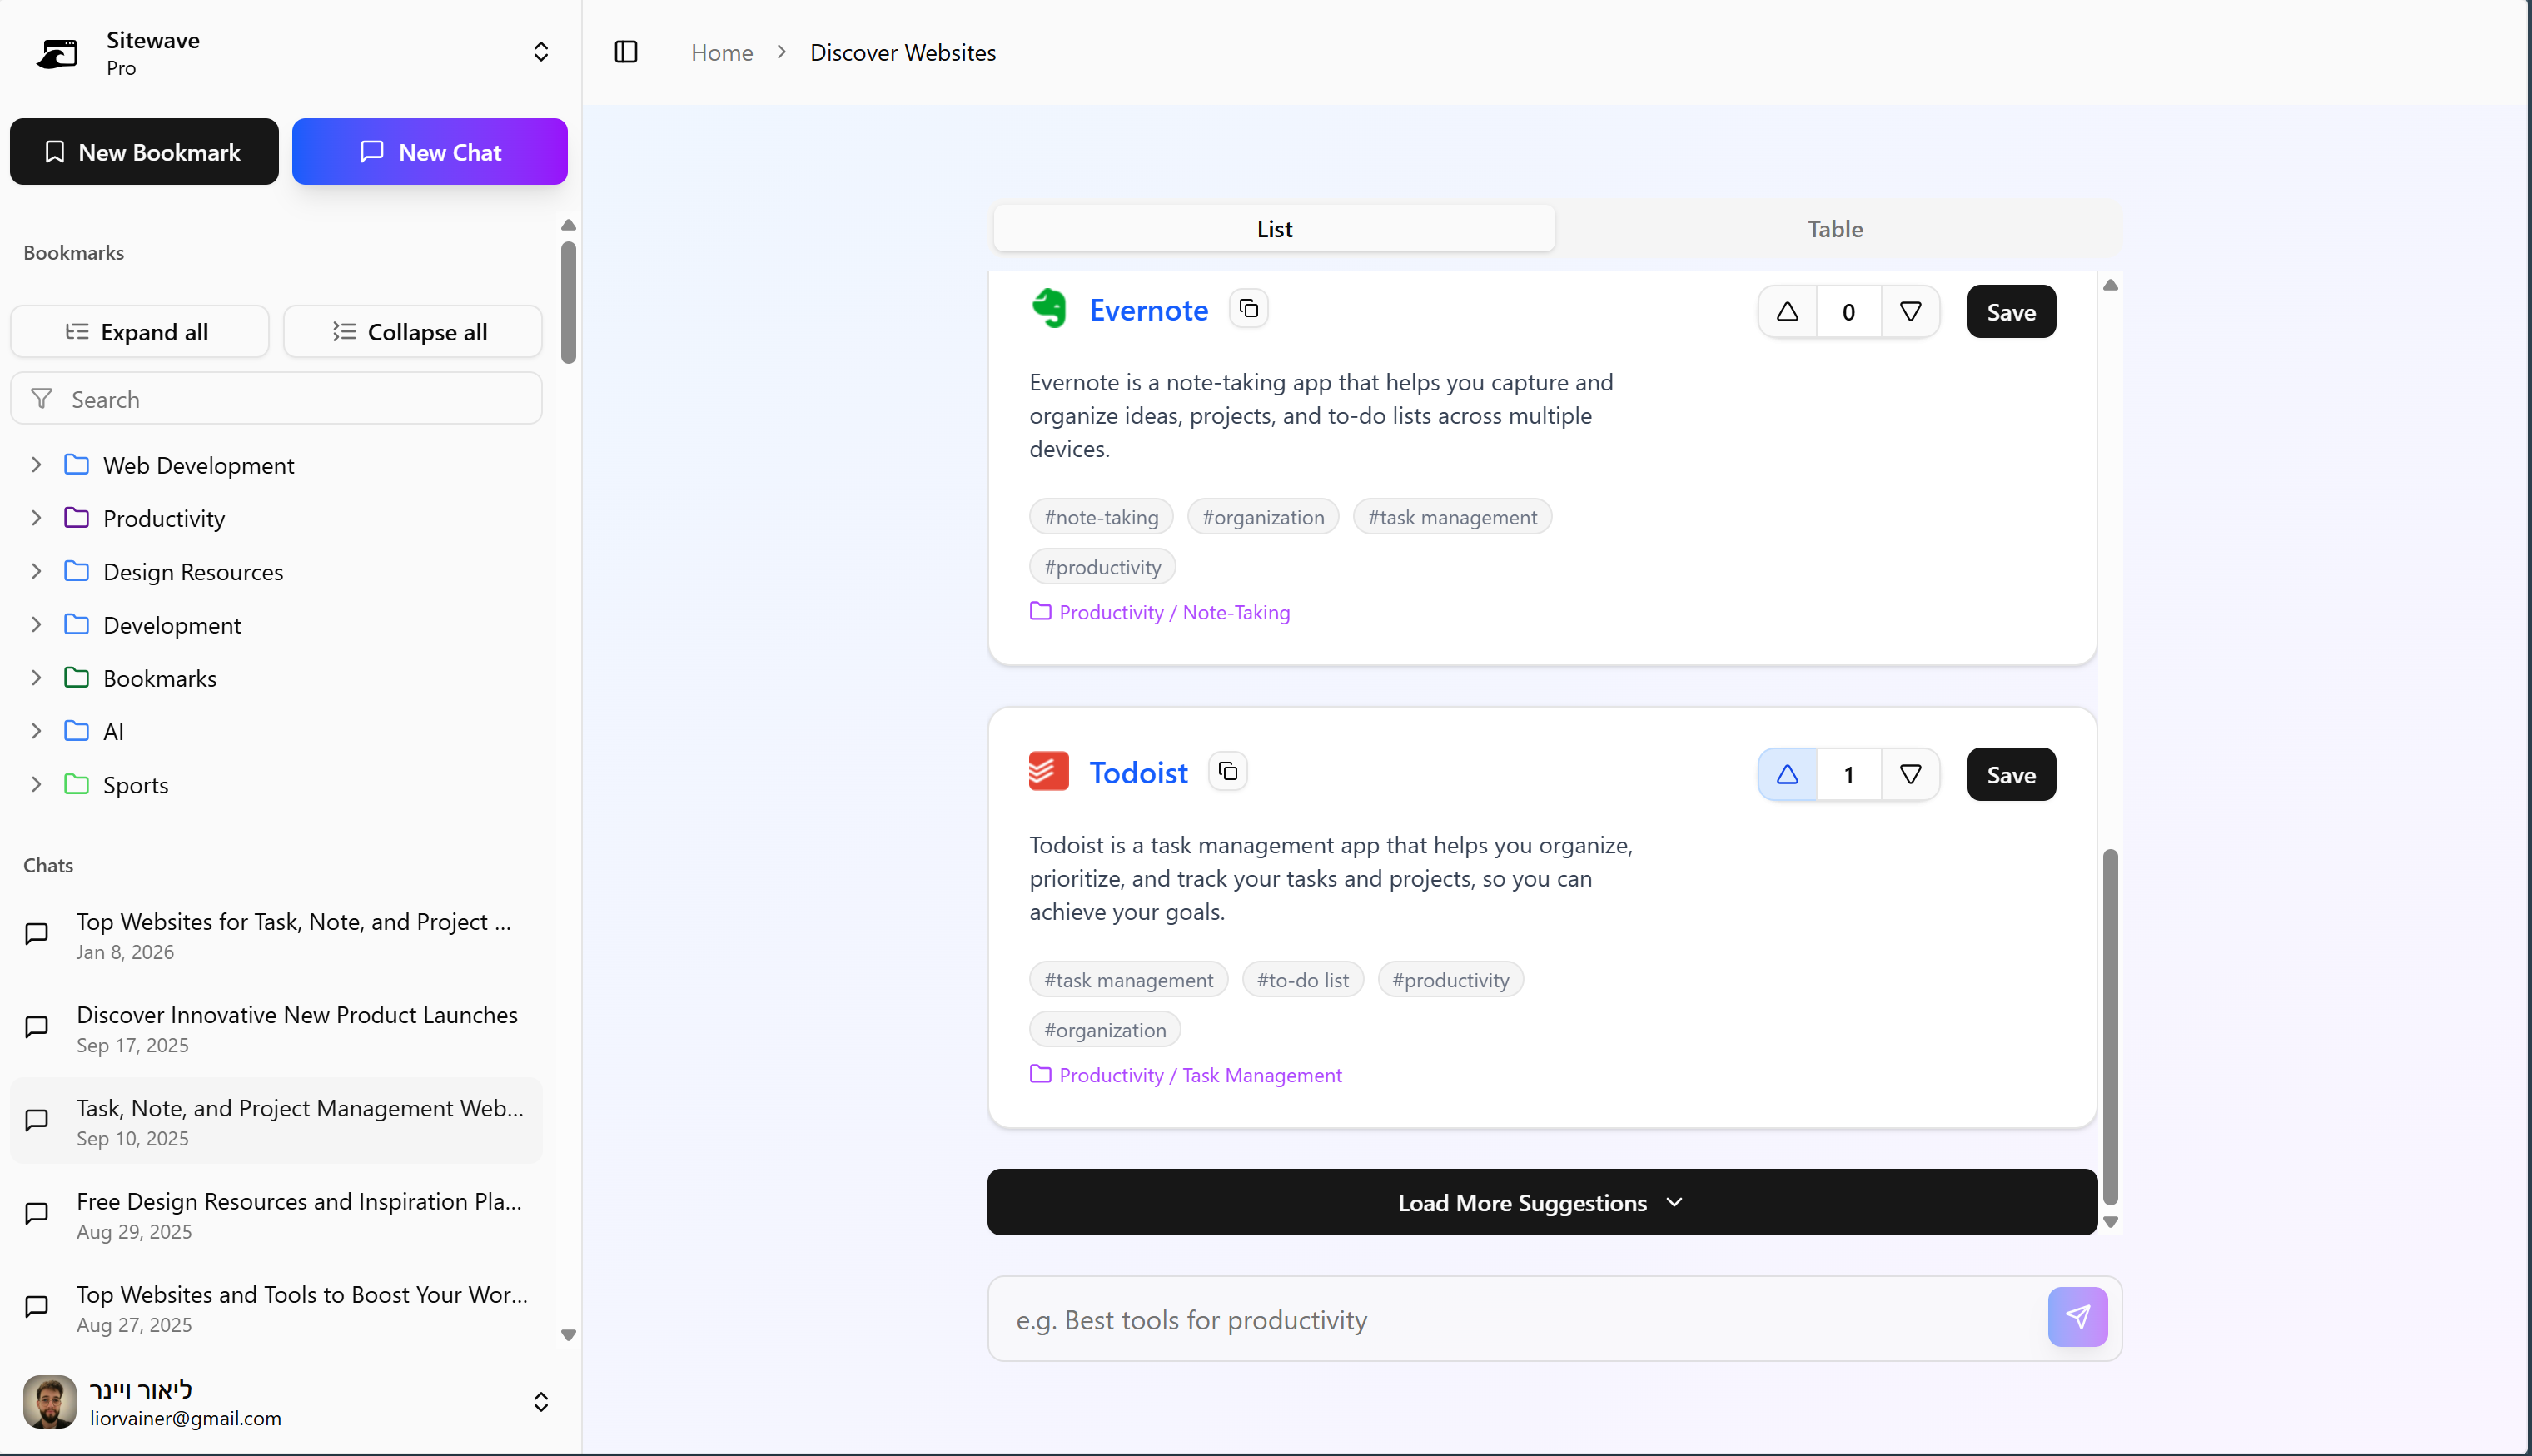Switch to the Table view tab
The image size is (2532, 1456).
(1835, 229)
